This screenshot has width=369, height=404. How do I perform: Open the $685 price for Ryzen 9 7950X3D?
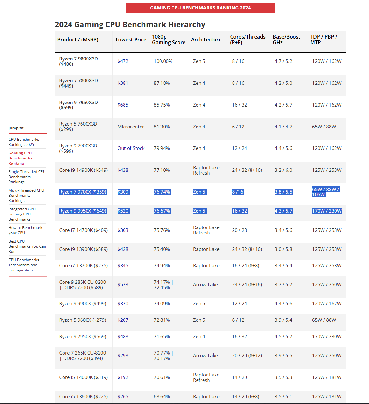click(x=123, y=105)
